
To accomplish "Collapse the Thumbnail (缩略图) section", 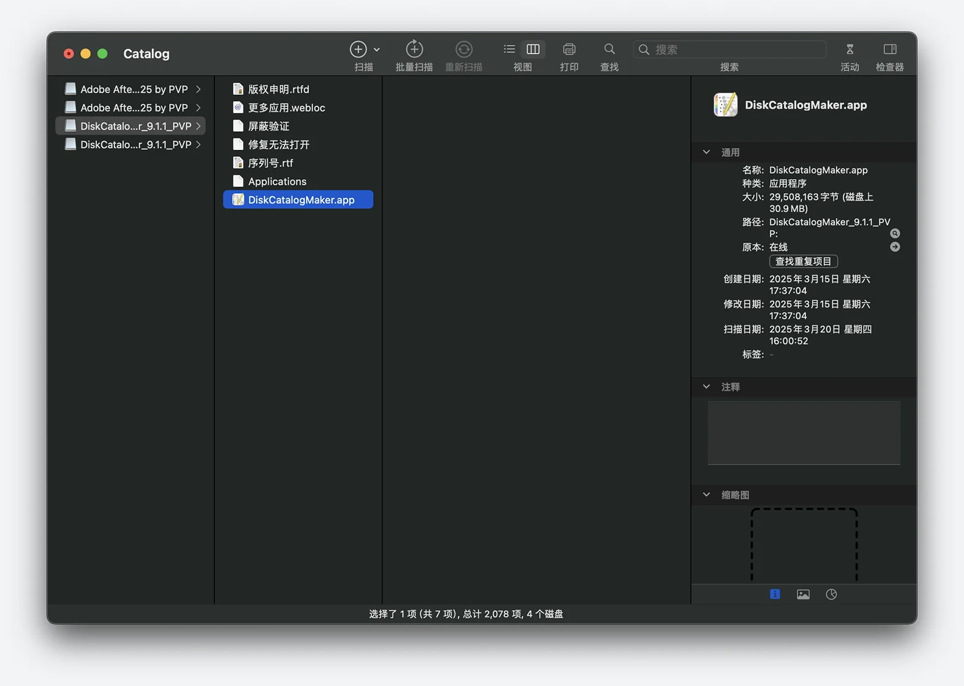I will coord(706,495).
